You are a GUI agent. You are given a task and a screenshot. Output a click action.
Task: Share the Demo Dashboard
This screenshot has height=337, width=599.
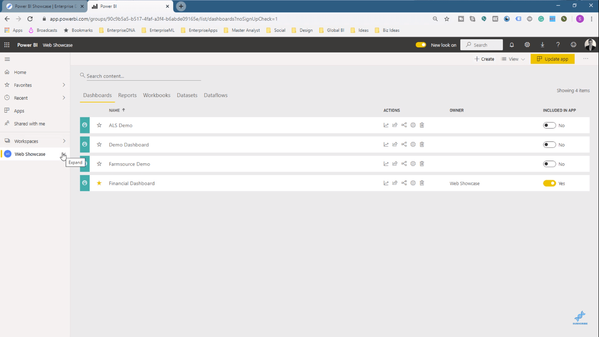(x=395, y=144)
